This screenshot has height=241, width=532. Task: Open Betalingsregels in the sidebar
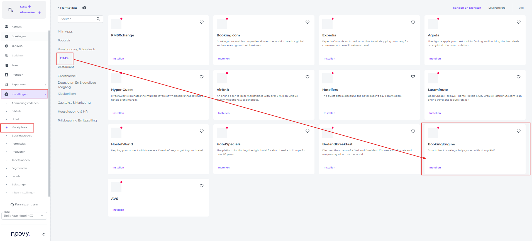[x=22, y=136]
